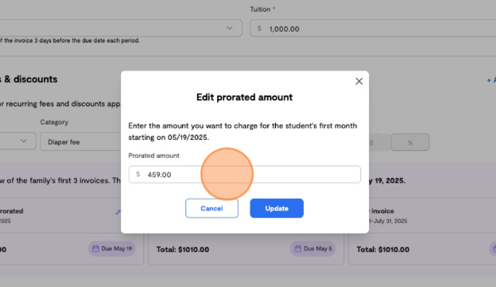Image resolution: width=496 pixels, height=287 pixels.
Task: Select the percent toggle button
Action: [410, 142]
